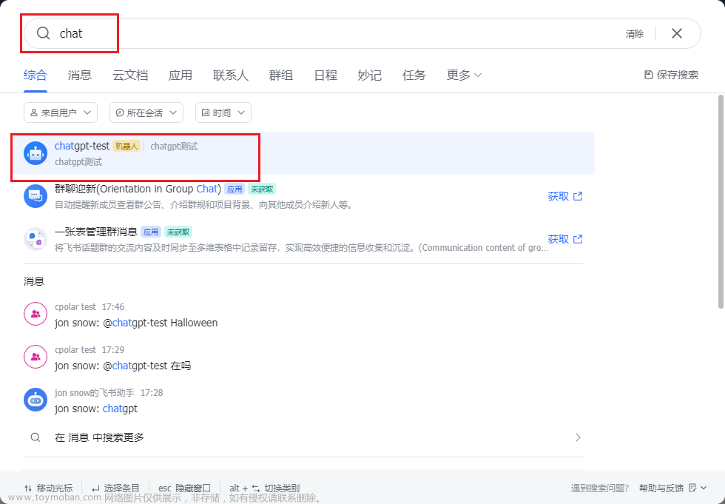Switch to the 消息 tab
This screenshot has width=725, height=504.
80,75
